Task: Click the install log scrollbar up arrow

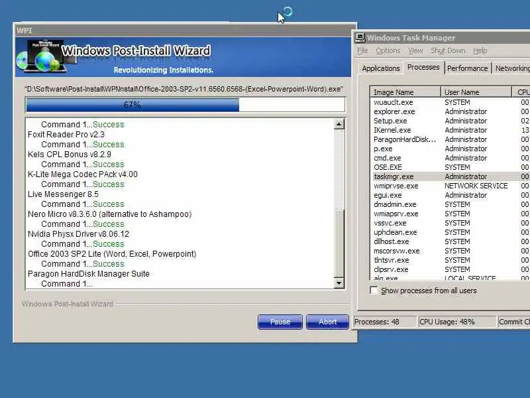Action: tap(339, 124)
